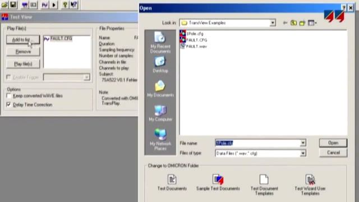
Task: Open the Enable Trigger dropdown list
Action: 86,77
